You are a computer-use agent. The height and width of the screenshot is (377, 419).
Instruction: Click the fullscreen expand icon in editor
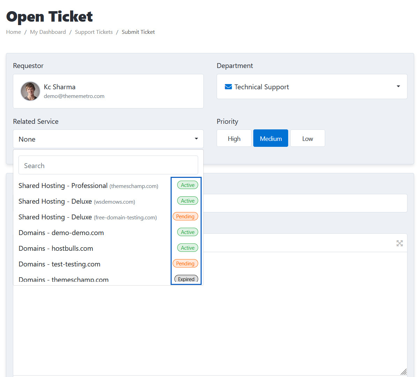(x=399, y=243)
